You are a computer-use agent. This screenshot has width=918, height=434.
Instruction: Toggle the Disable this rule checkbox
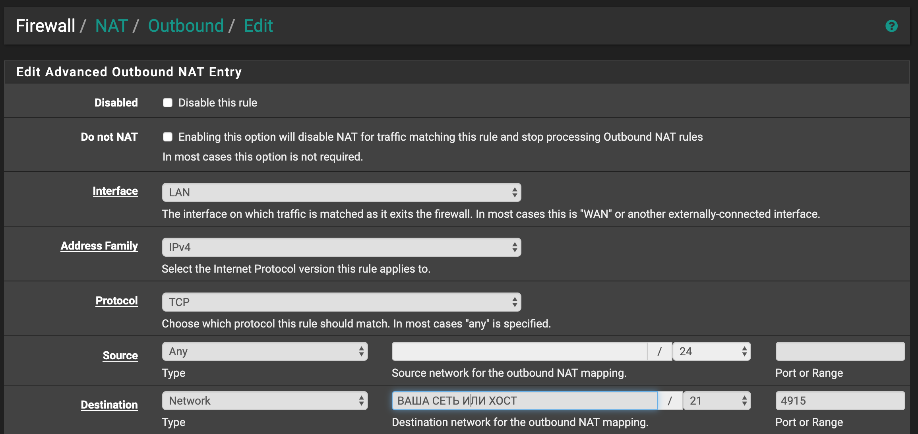pos(167,103)
